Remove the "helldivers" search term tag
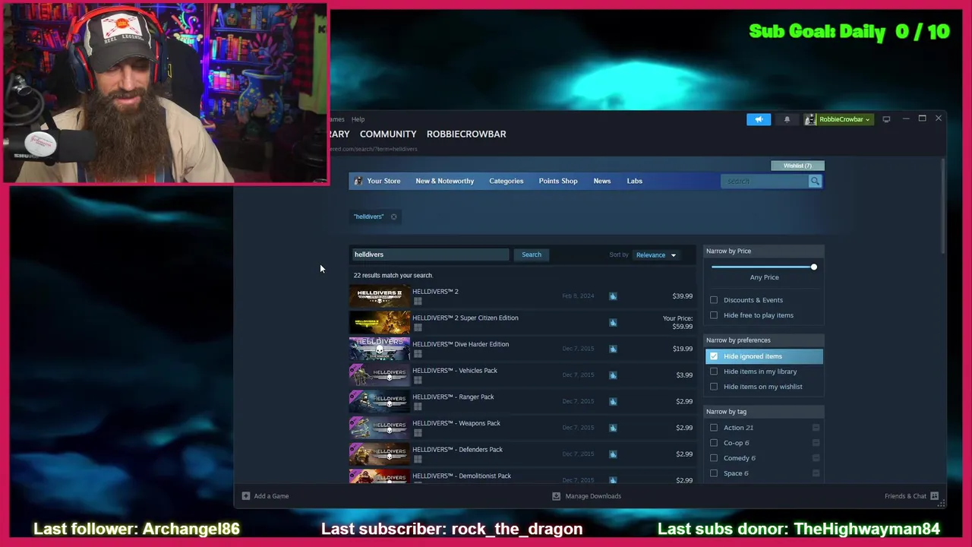This screenshot has width=972, height=547. tap(393, 217)
